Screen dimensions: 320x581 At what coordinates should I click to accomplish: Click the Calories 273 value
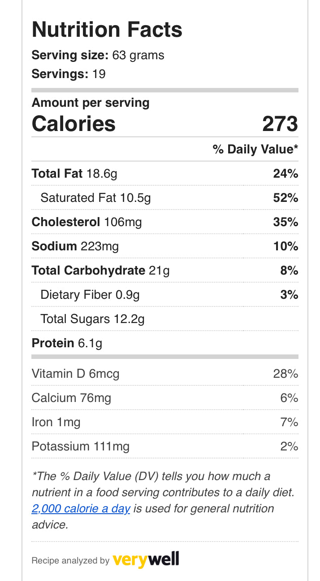pyautogui.click(x=280, y=124)
